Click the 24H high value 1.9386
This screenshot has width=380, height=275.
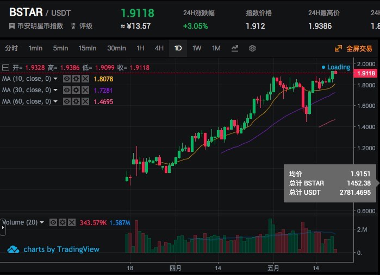[320, 26]
